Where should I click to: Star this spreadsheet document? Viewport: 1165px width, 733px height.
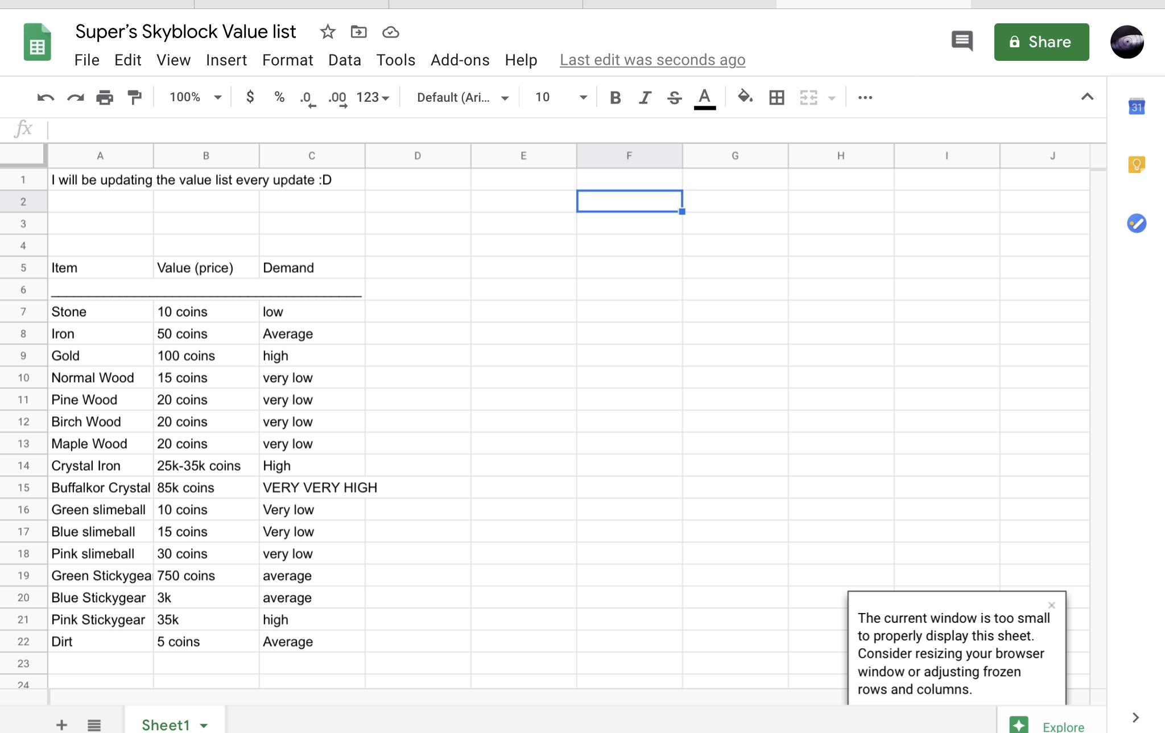(x=328, y=32)
